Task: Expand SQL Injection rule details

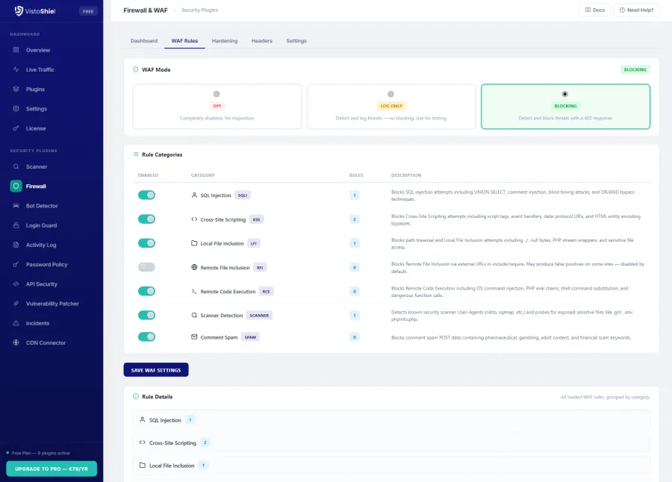Action: tap(390, 419)
